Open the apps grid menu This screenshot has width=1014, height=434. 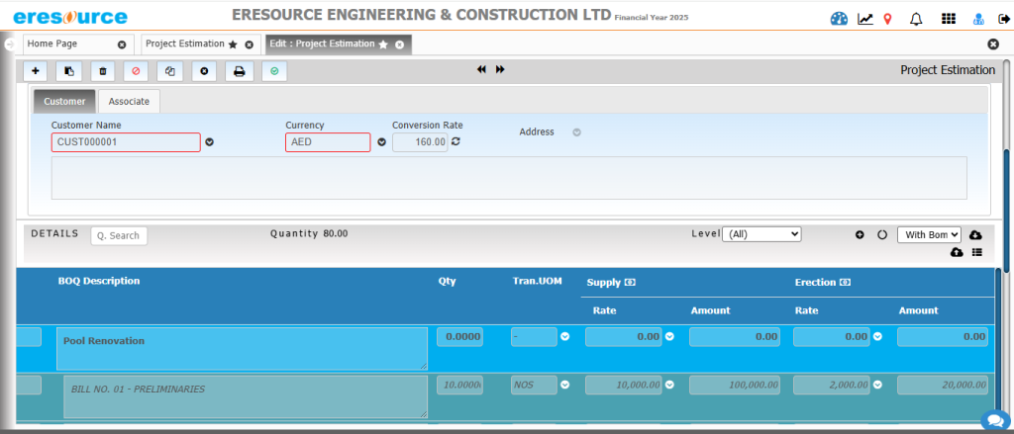point(948,18)
